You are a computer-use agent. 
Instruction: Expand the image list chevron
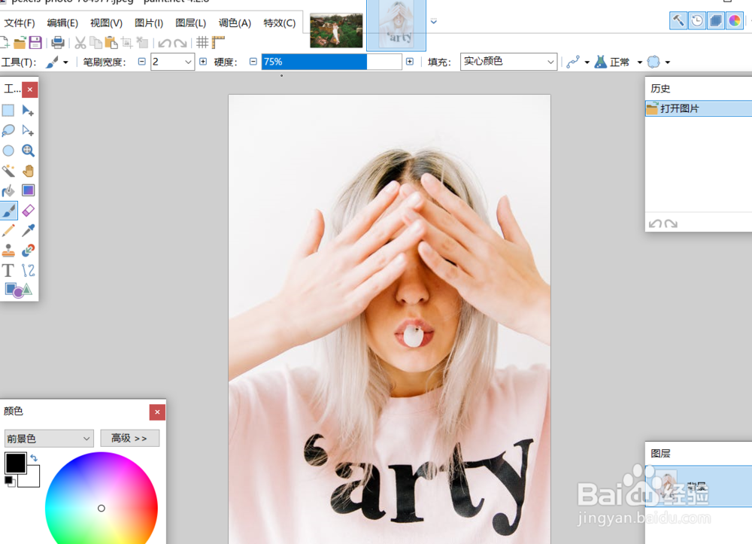pyautogui.click(x=434, y=22)
